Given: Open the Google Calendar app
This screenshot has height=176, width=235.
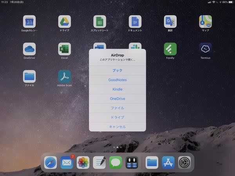Looking at the screenshot, I should [x=29, y=22].
